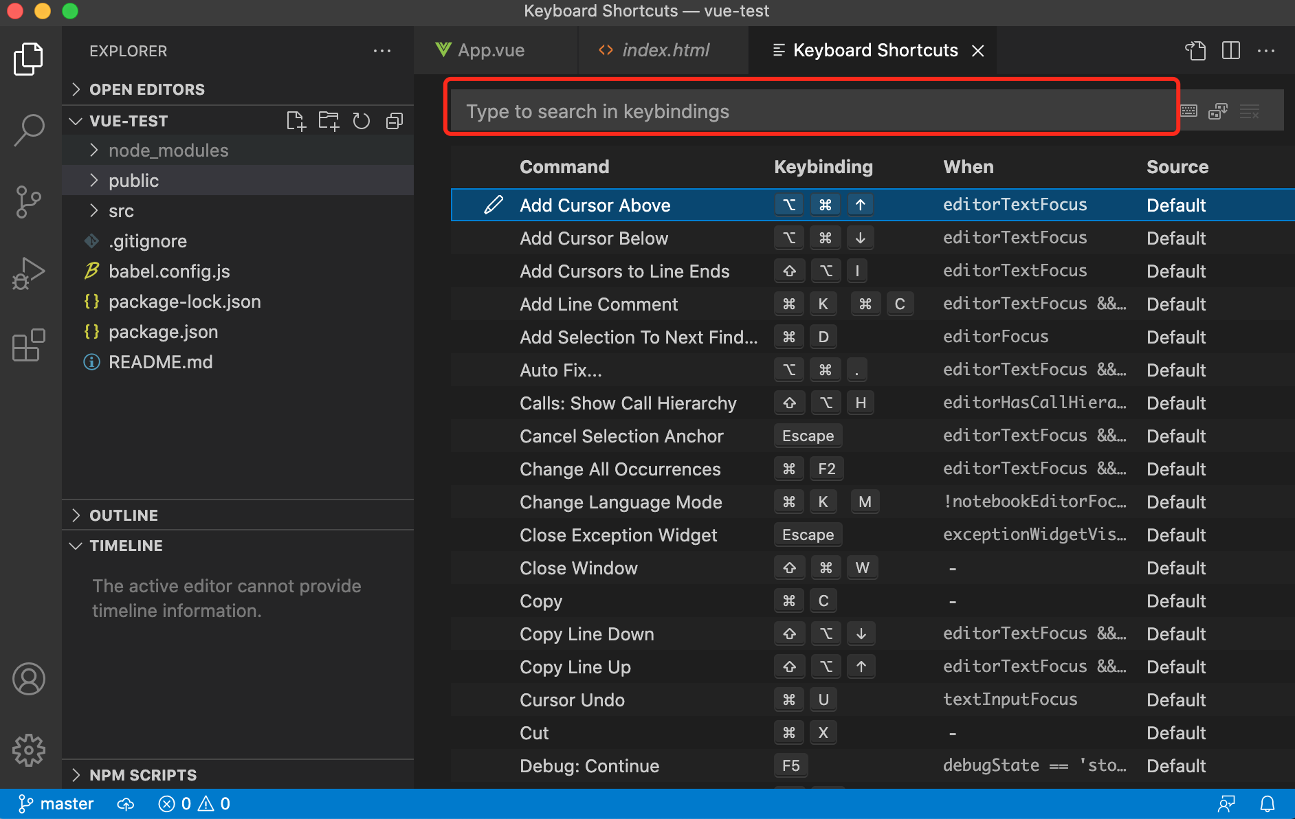Click the master branch in status bar
This screenshot has width=1295, height=819.
(x=56, y=804)
